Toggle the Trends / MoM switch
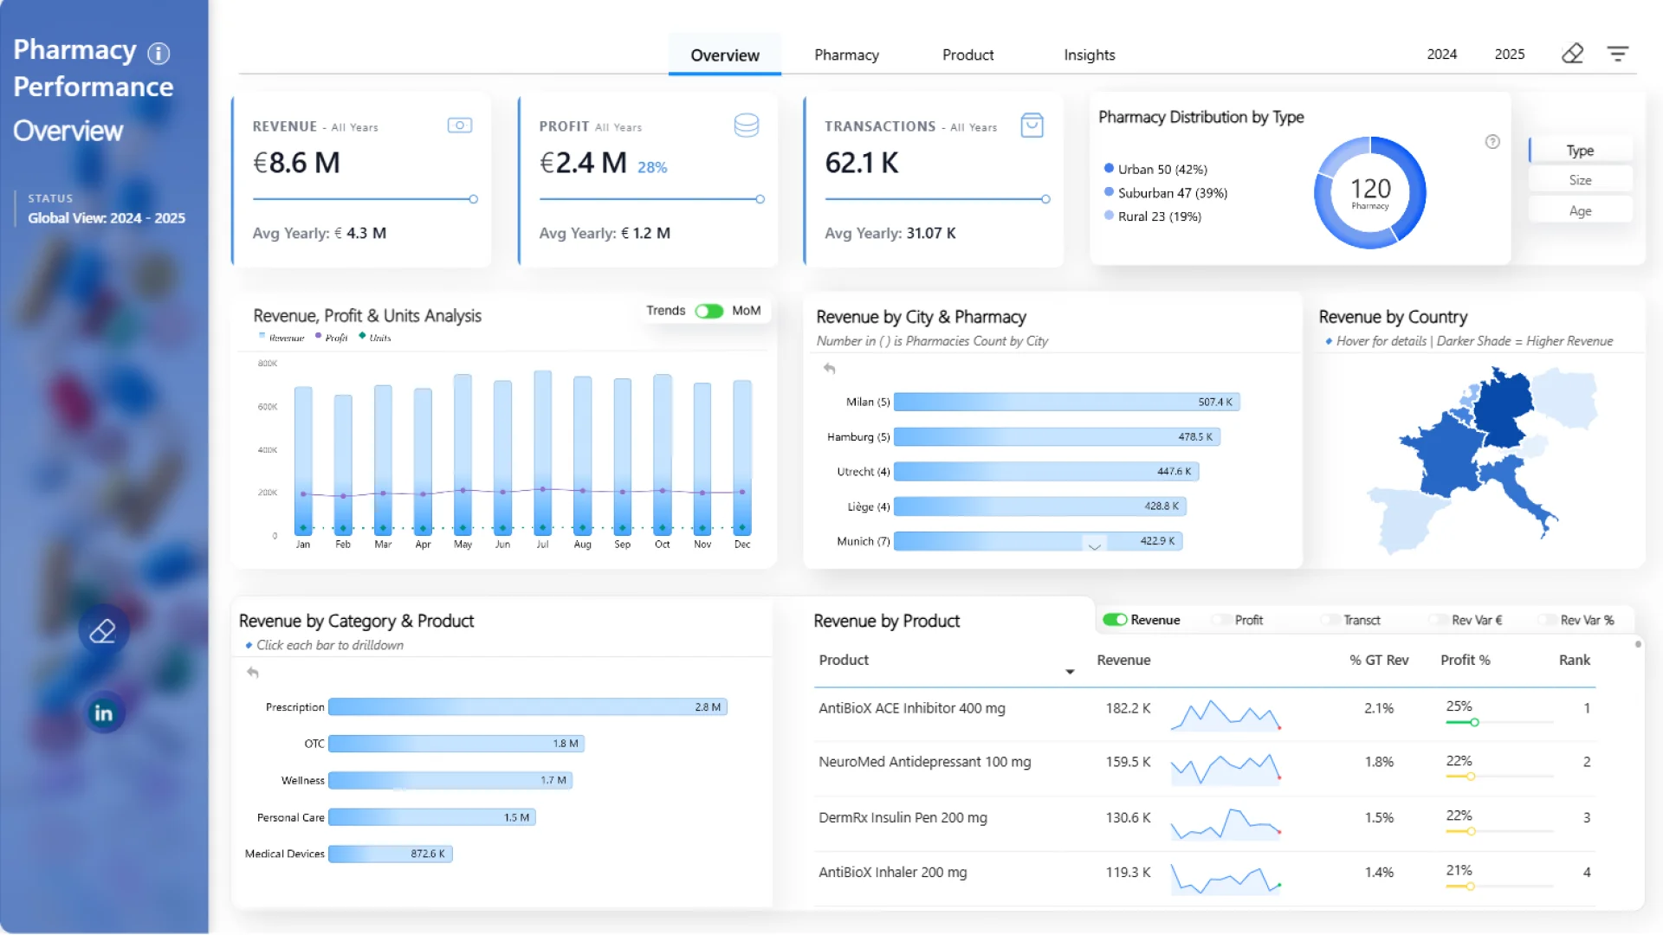The height and width of the screenshot is (935, 1663). point(709,311)
